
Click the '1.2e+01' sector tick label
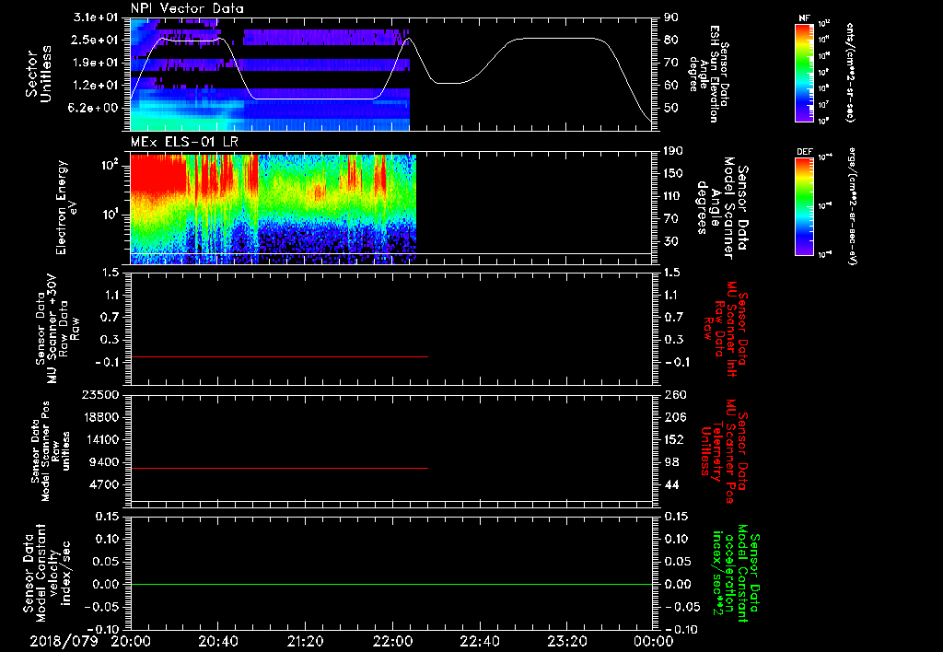96,86
